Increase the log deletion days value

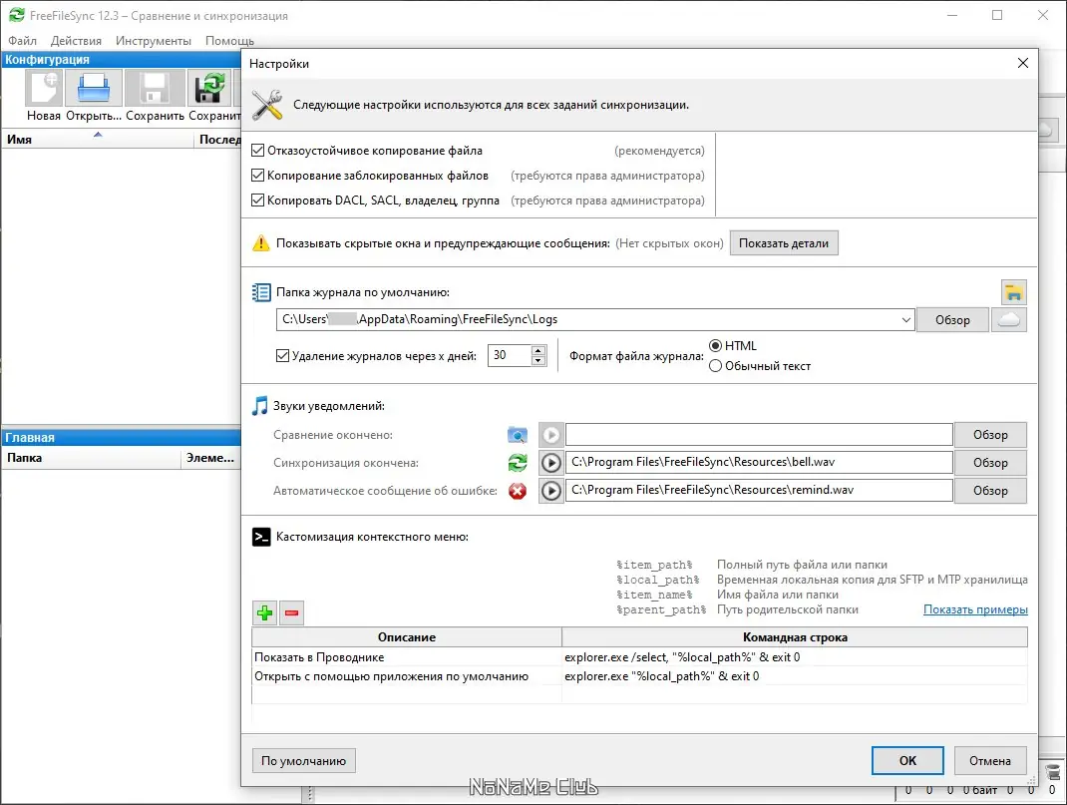point(538,350)
